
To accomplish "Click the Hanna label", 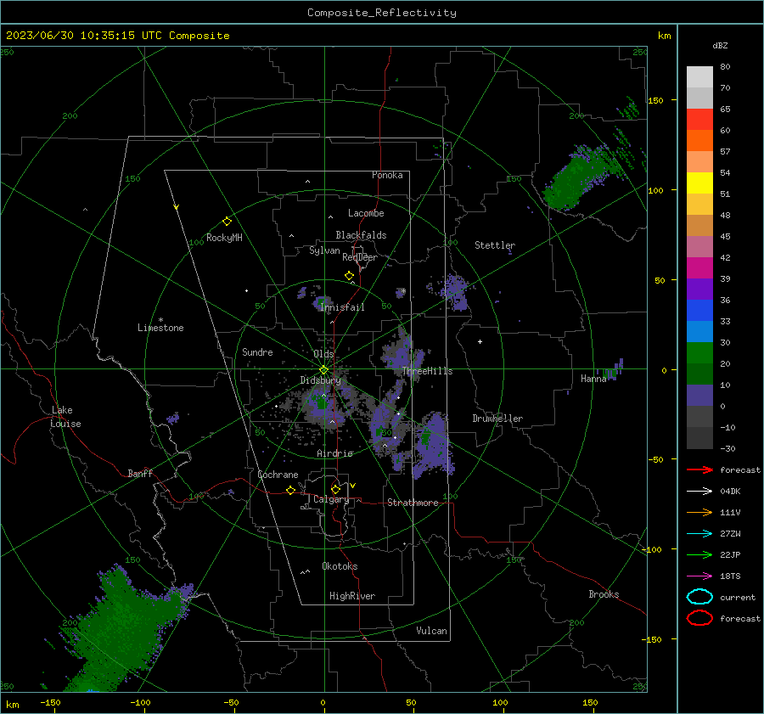I will tap(593, 379).
